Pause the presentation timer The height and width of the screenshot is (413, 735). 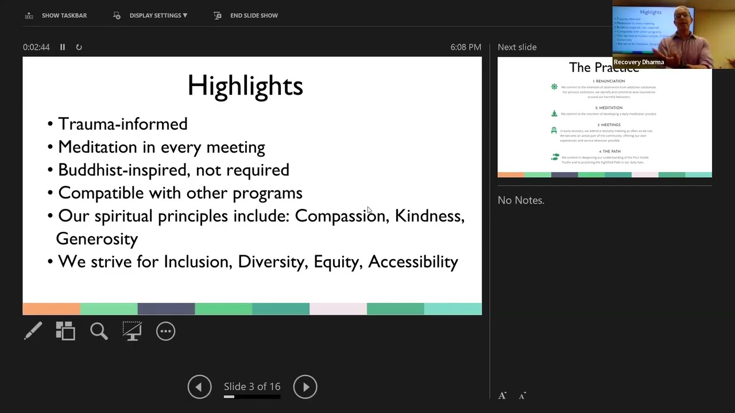pyautogui.click(x=63, y=47)
